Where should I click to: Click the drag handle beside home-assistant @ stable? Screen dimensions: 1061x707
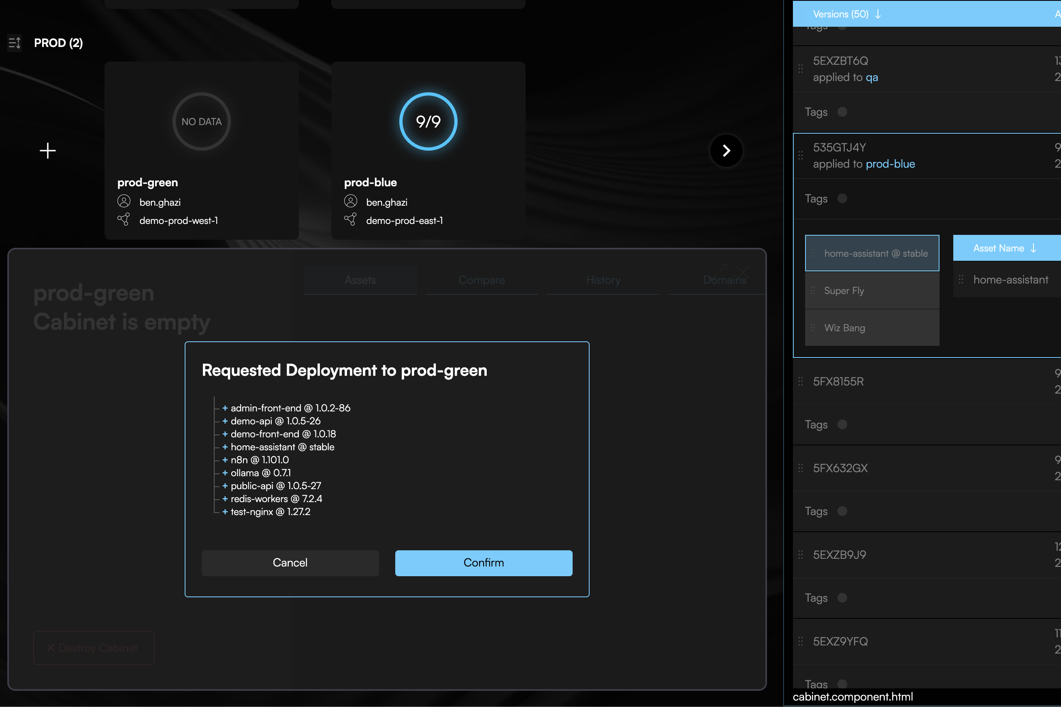click(x=813, y=253)
